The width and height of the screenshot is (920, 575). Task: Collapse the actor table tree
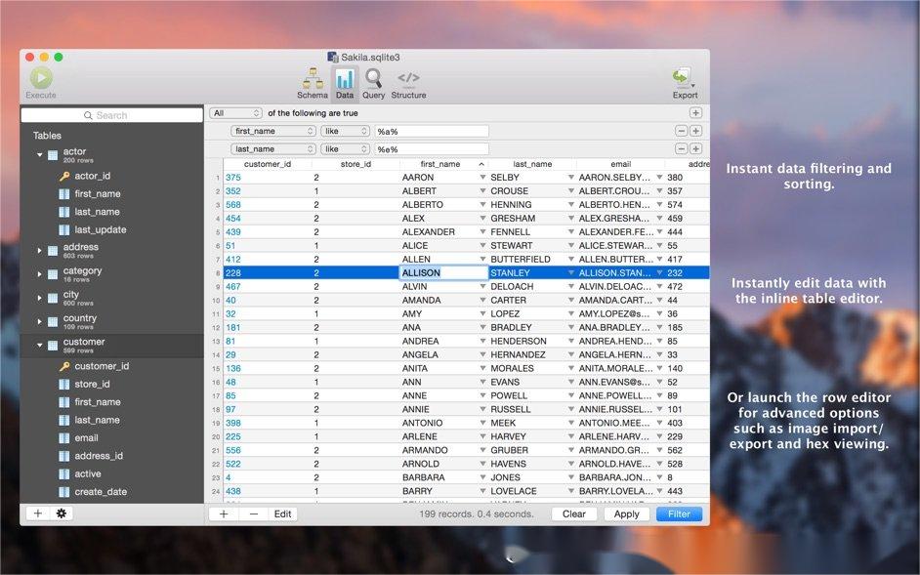point(39,155)
